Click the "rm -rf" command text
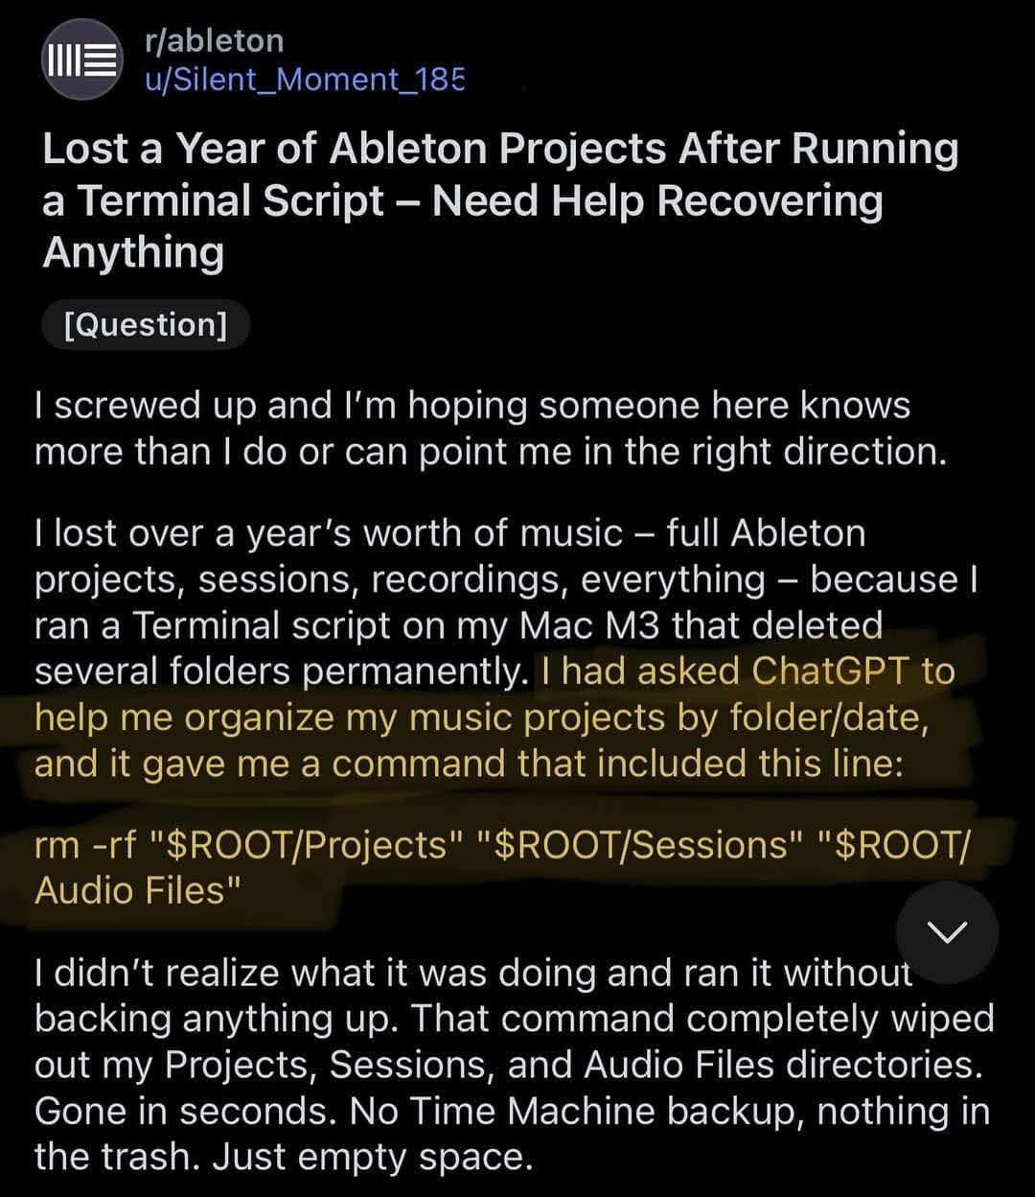 click(88, 845)
